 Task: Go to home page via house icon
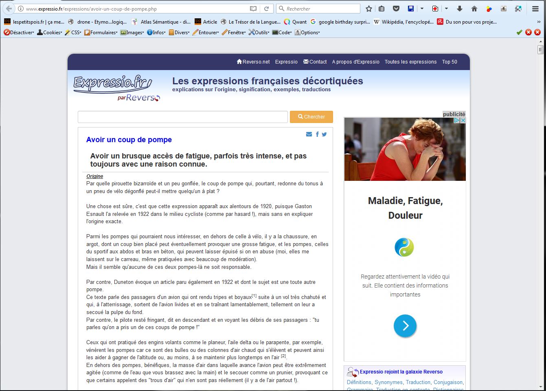[x=474, y=9]
